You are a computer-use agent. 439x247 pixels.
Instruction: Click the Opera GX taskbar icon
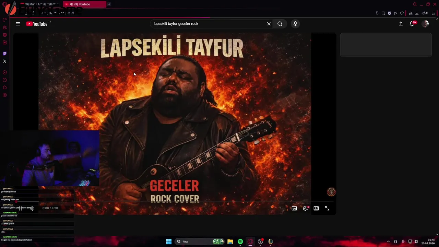250,242
